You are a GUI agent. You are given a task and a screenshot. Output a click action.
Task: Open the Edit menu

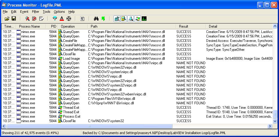pos(14,12)
